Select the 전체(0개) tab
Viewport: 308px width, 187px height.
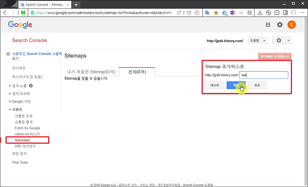137,72
